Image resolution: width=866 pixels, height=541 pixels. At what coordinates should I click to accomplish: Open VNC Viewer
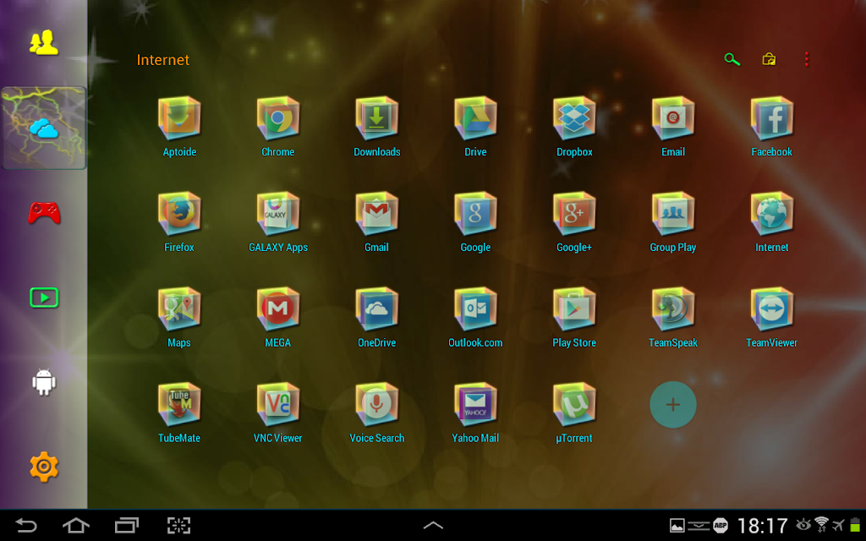277,405
